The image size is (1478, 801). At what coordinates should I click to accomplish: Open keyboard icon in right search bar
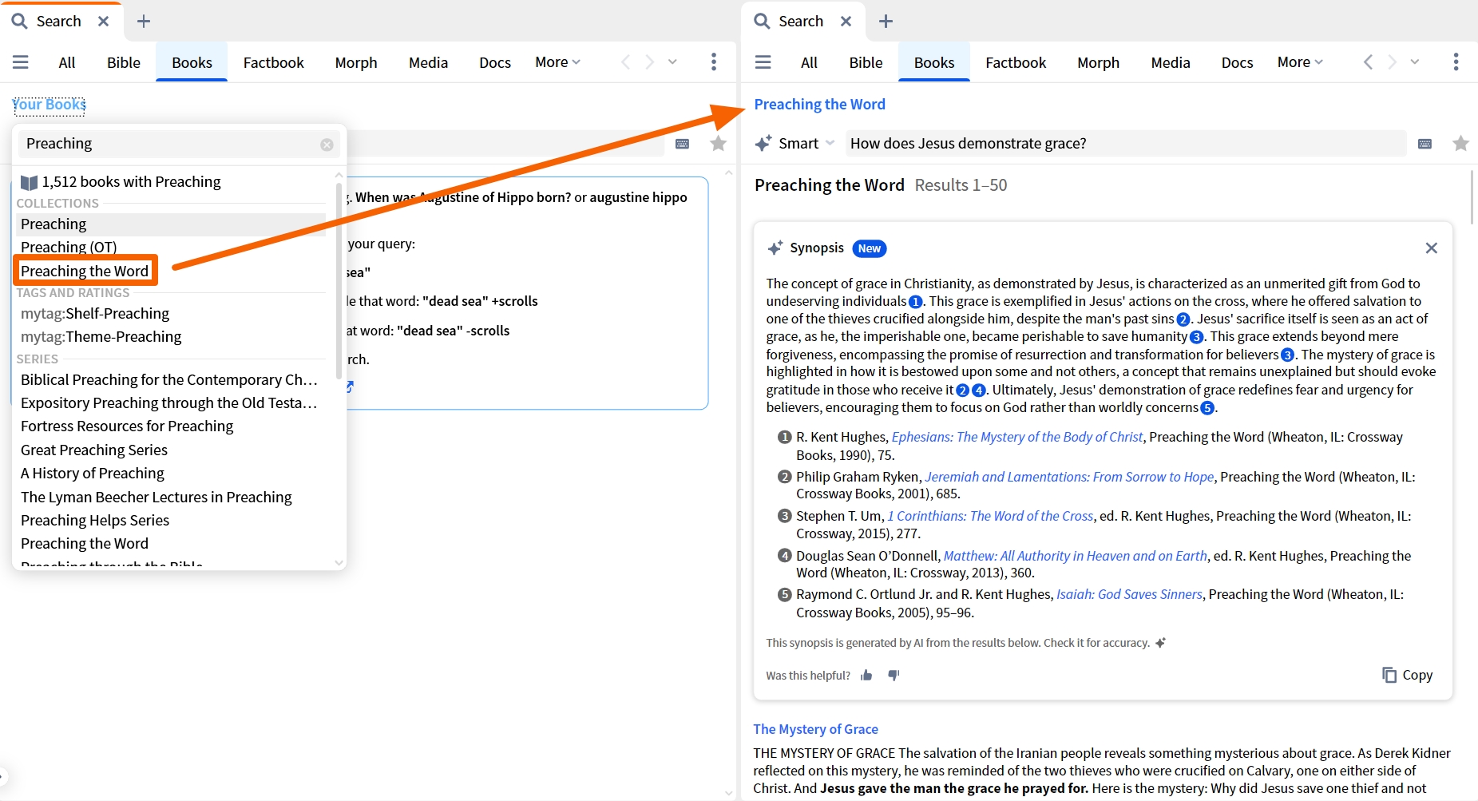tap(1425, 144)
